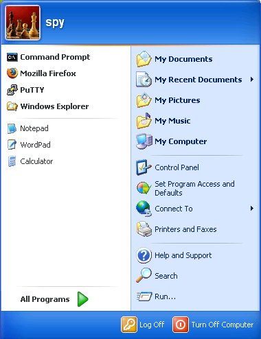The height and width of the screenshot is (339, 261).
Task: Select the Search label
Action: coord(166,276)
